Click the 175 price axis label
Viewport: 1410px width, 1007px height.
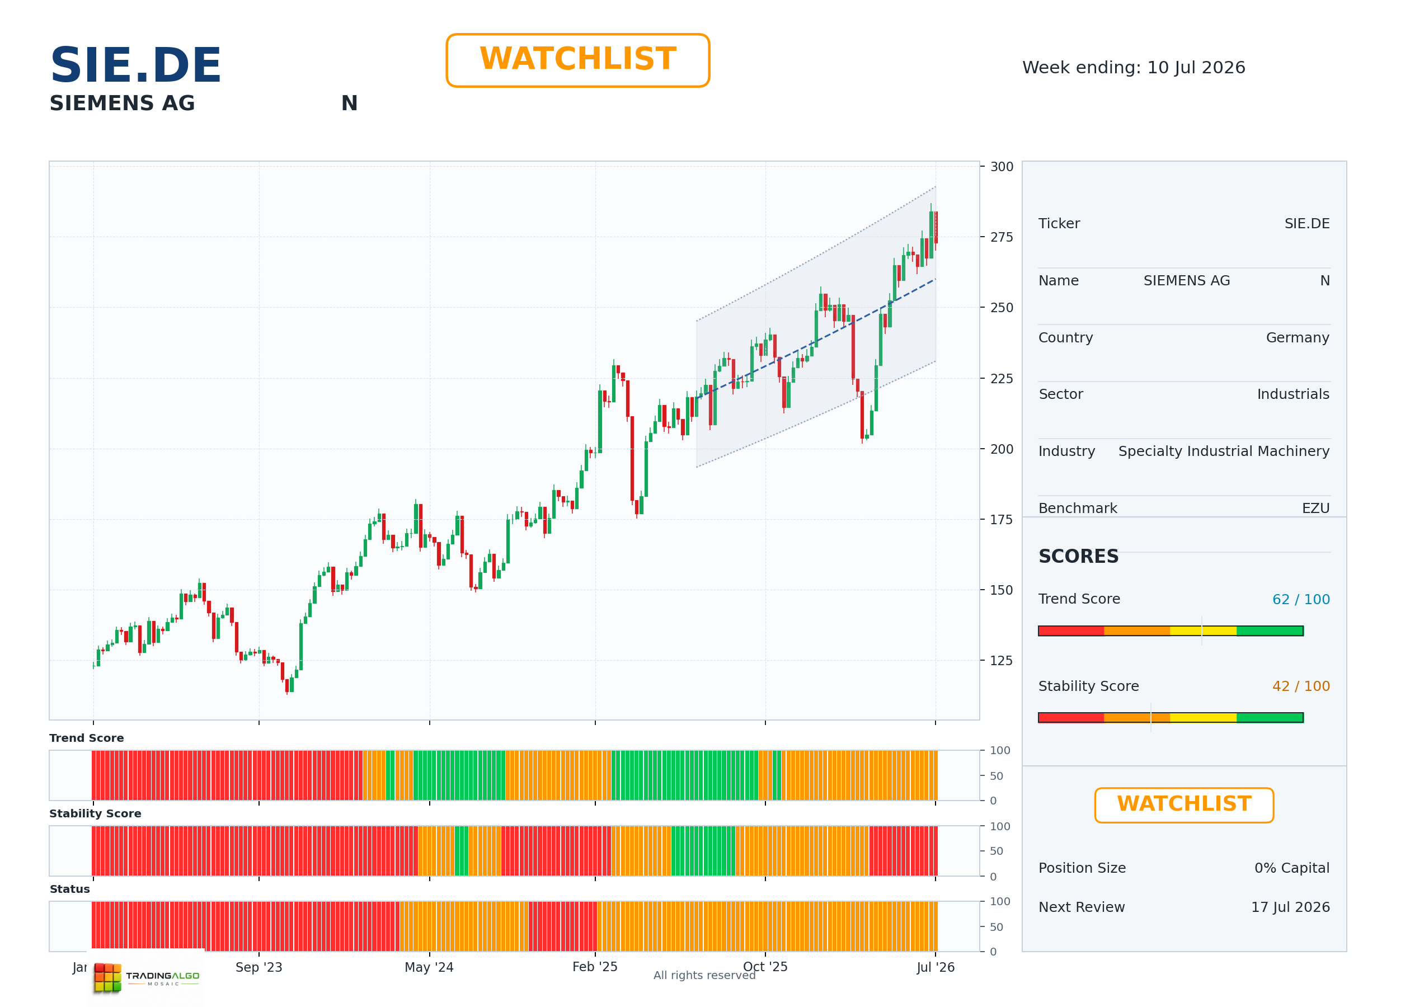tap(1002, 520)
